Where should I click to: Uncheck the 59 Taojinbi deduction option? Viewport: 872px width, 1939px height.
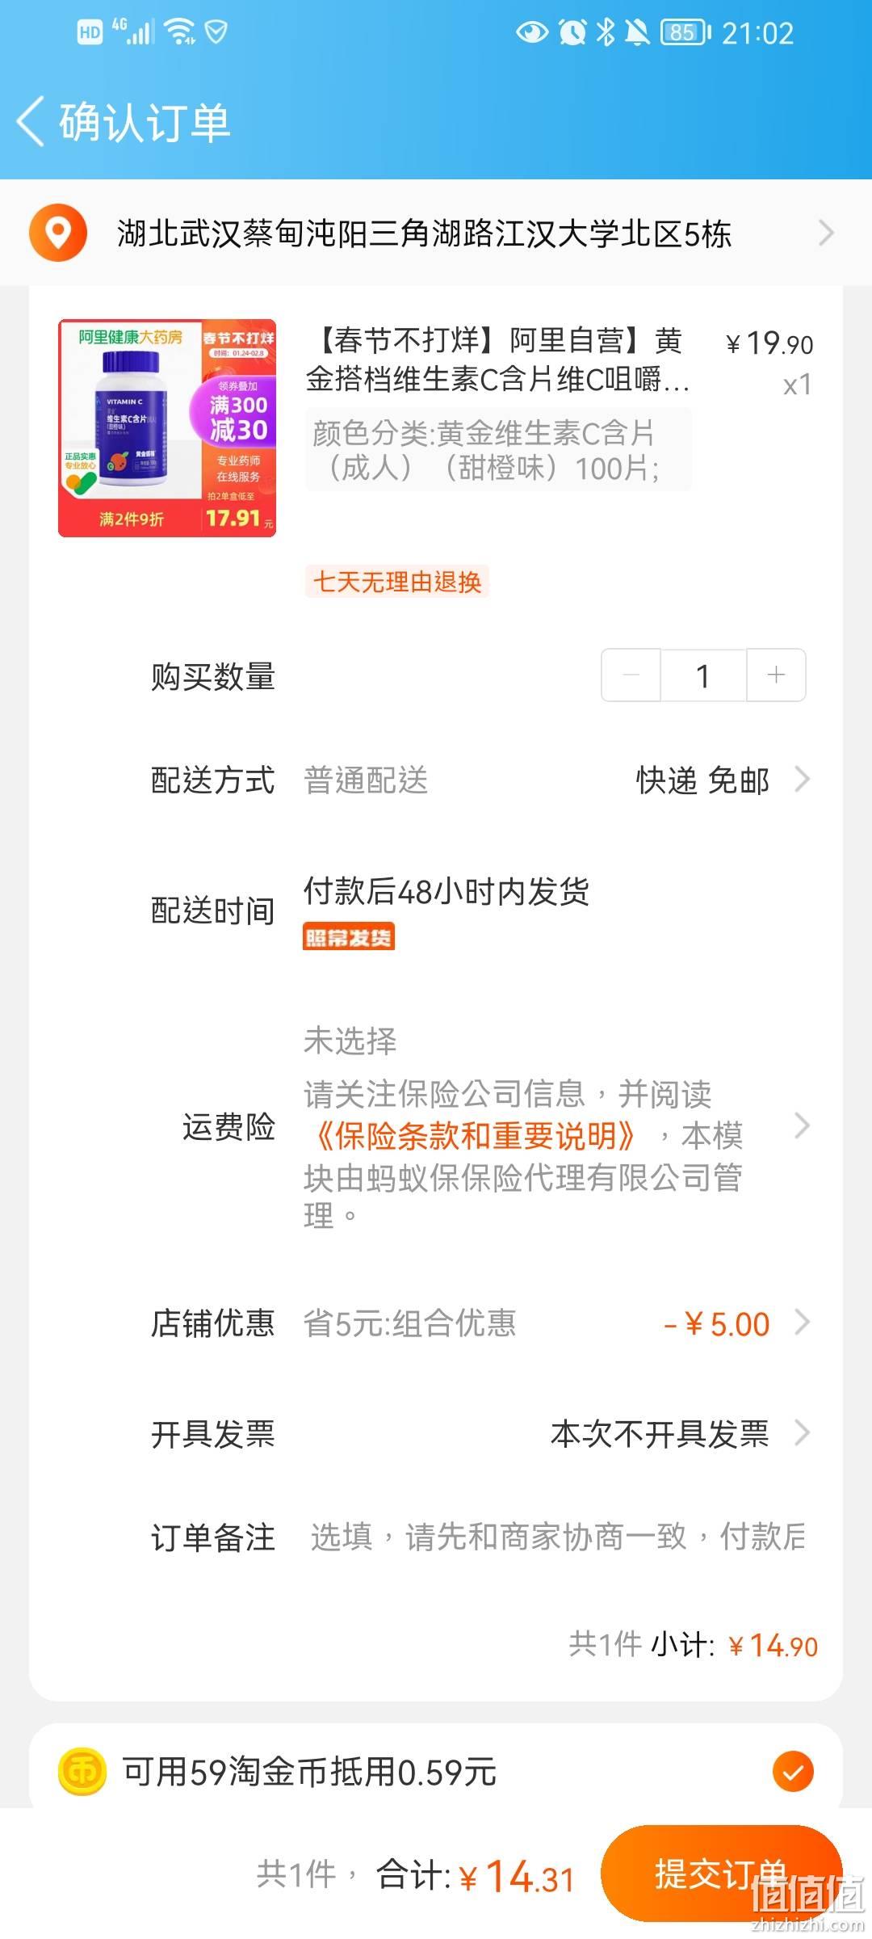[793, 1772]
